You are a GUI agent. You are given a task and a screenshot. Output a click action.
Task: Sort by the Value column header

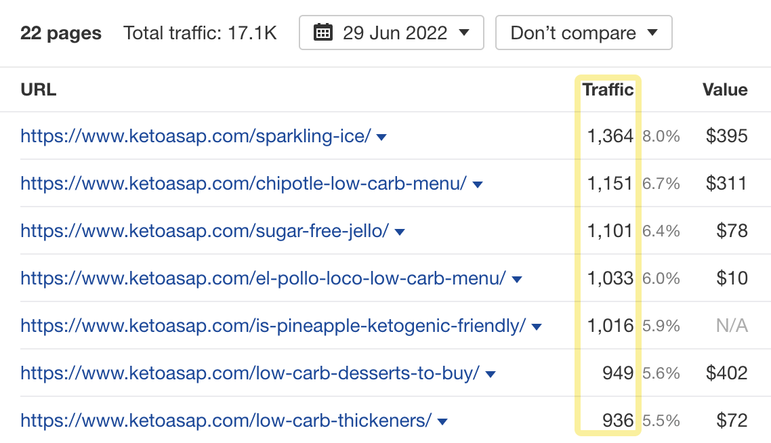click(x=724, y=89)
